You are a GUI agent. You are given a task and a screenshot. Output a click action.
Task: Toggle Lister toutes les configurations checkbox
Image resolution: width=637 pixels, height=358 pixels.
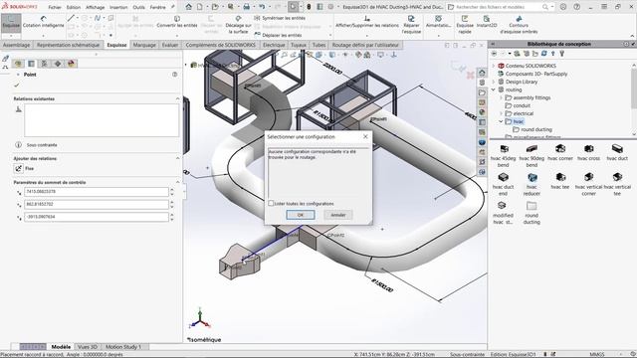click(271, 203)
